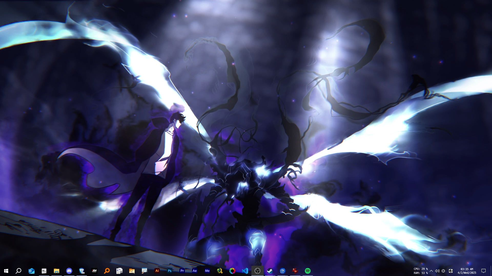Open taskbar search magnifier
This screenshot has height=276, width=492.
coord(18,271)
